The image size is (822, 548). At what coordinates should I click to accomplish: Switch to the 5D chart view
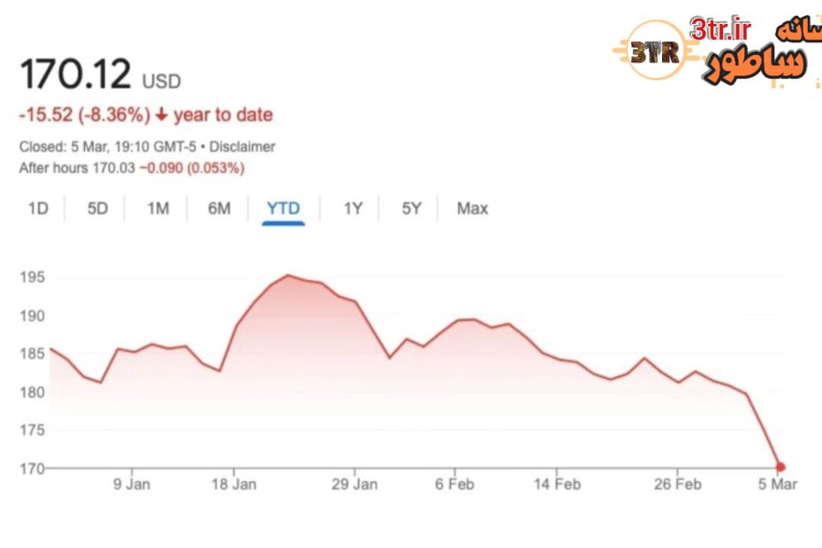[x=97, y=209]
